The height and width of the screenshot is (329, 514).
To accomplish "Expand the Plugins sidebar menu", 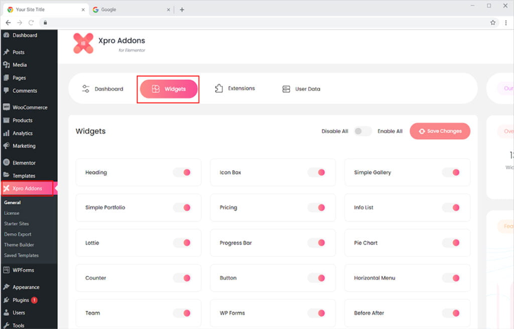I will click(x=21, y=300).
